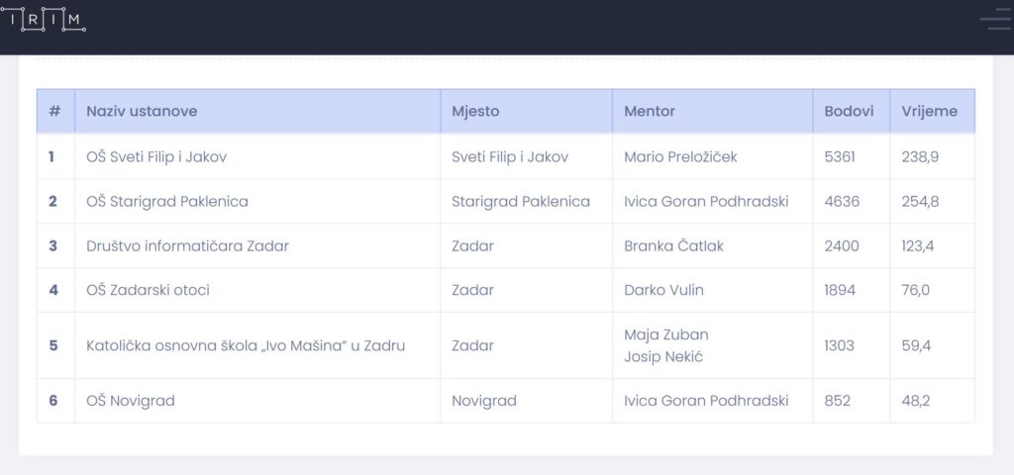Viewport: 1014px width, 475px height.
Task: Click mentor name Branka Čatlak
Action: (x=673, y=245)
